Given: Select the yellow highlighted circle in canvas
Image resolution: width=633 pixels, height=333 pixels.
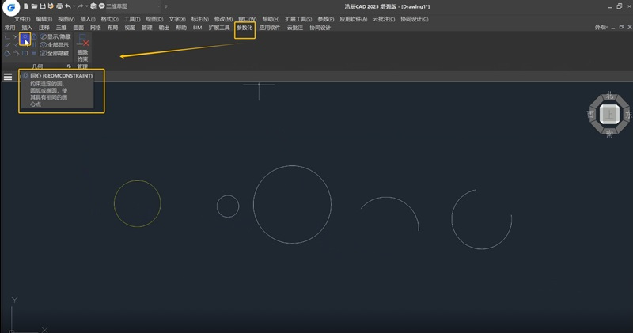Looking at the screenshot, I should point(114,204).
